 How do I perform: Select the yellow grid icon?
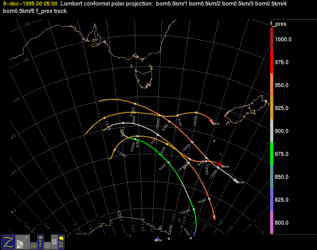click(x=33, y=245)
